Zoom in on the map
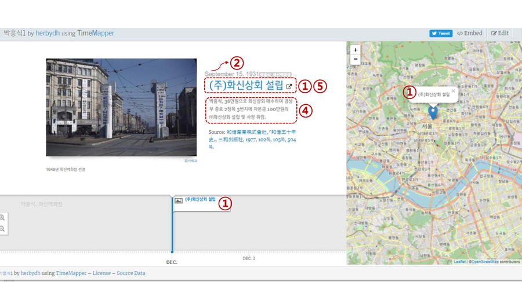The width and height of the screenshot is (522, 293). pyautogui.click(x=355, y=50)
